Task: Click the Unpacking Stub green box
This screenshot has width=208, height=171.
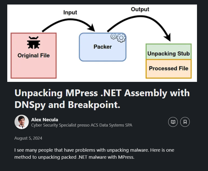Action: [x=169, y=51]
